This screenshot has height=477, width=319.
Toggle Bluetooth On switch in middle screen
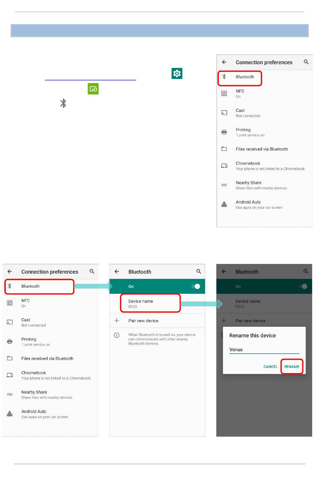pyautogui.click(x=196, y=286)
